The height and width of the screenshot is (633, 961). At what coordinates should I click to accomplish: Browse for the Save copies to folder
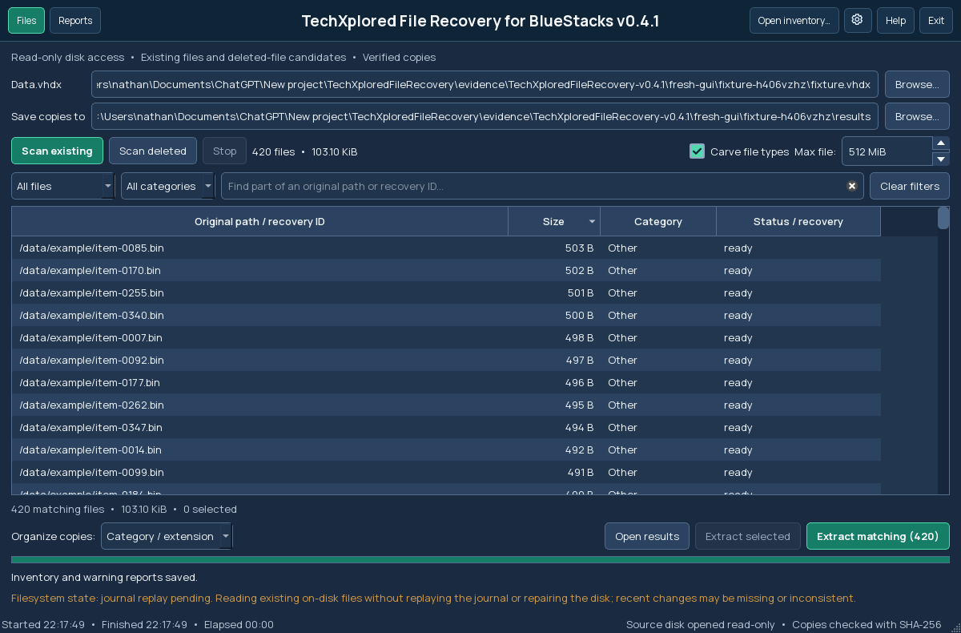[917, 116]
